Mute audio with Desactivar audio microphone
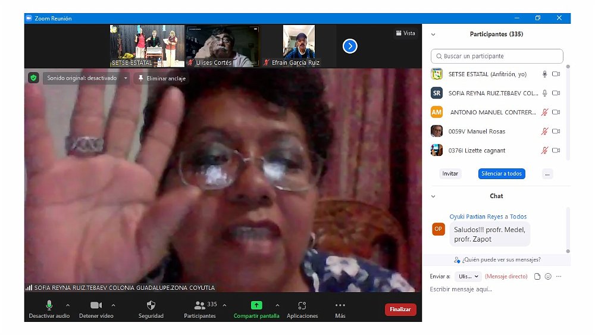The width and height of the screenshot is (595, 335). pyautogui.click(x=49, y=305)
